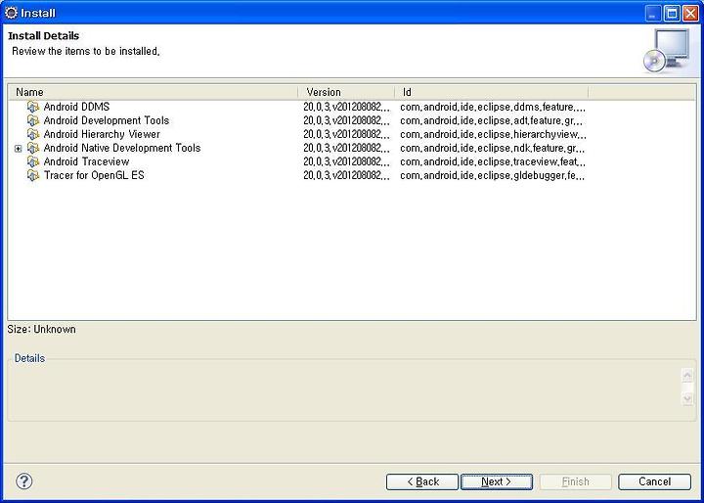Select the Android Development Tools row
The height and width of the screenshot is (503, 704).
(352, 120)
